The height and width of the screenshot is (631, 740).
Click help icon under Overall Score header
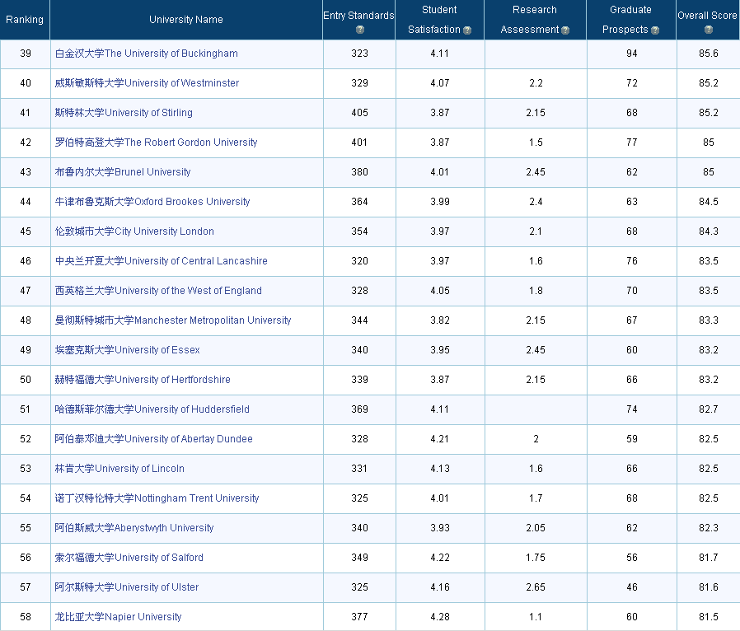tap(709, 30)
